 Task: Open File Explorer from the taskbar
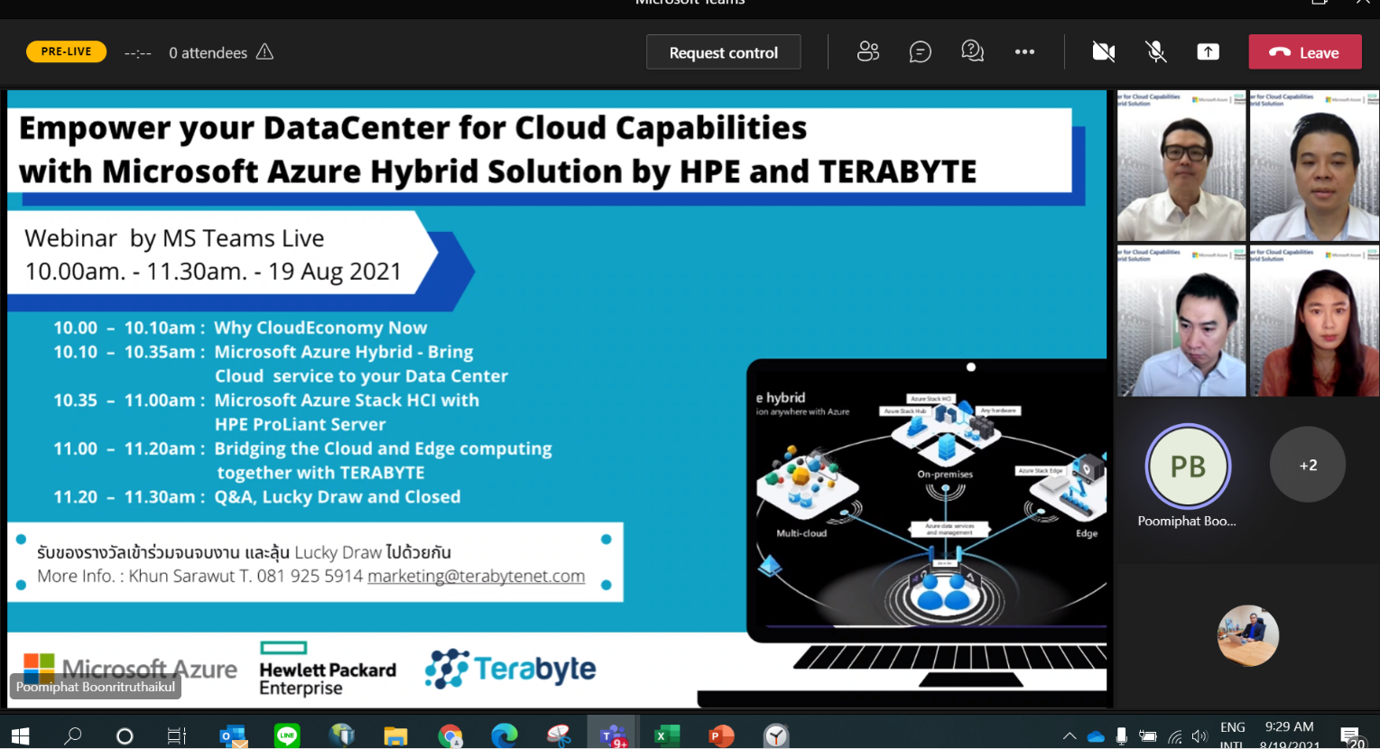point(395,736)
